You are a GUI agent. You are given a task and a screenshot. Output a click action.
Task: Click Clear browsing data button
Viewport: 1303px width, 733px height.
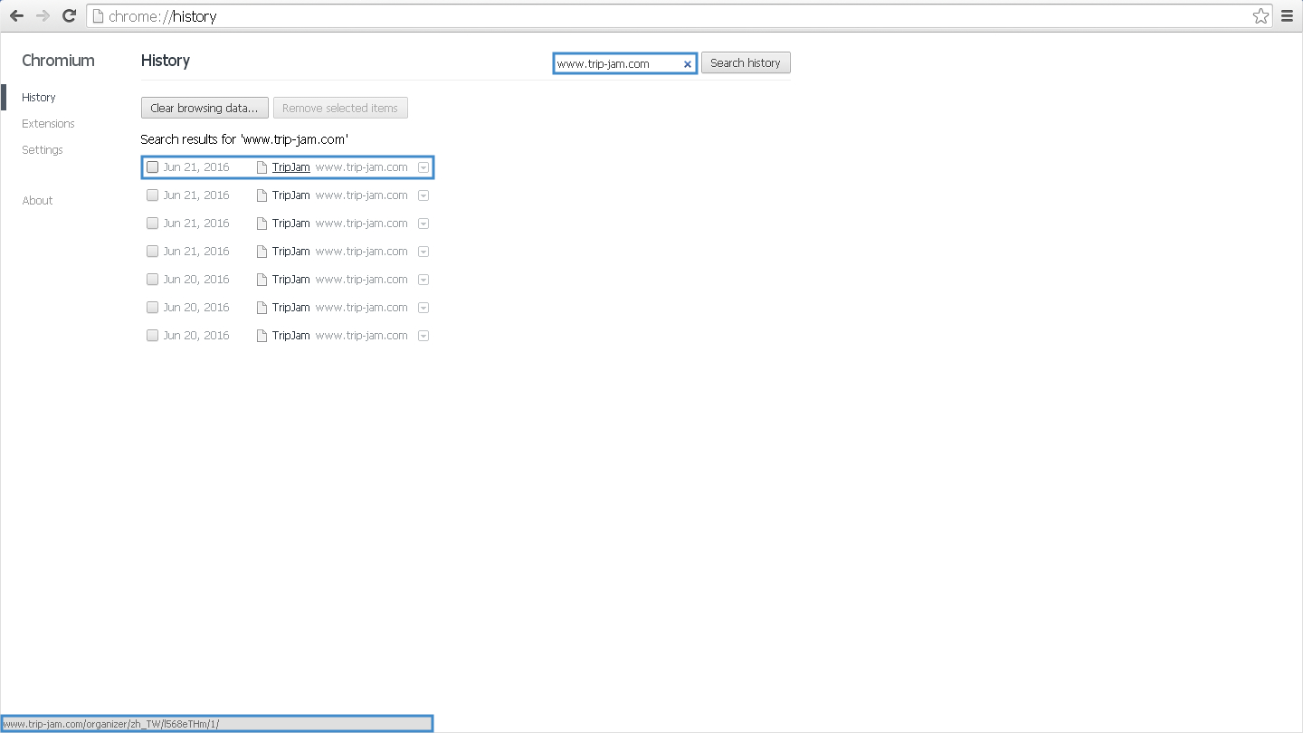204,108
